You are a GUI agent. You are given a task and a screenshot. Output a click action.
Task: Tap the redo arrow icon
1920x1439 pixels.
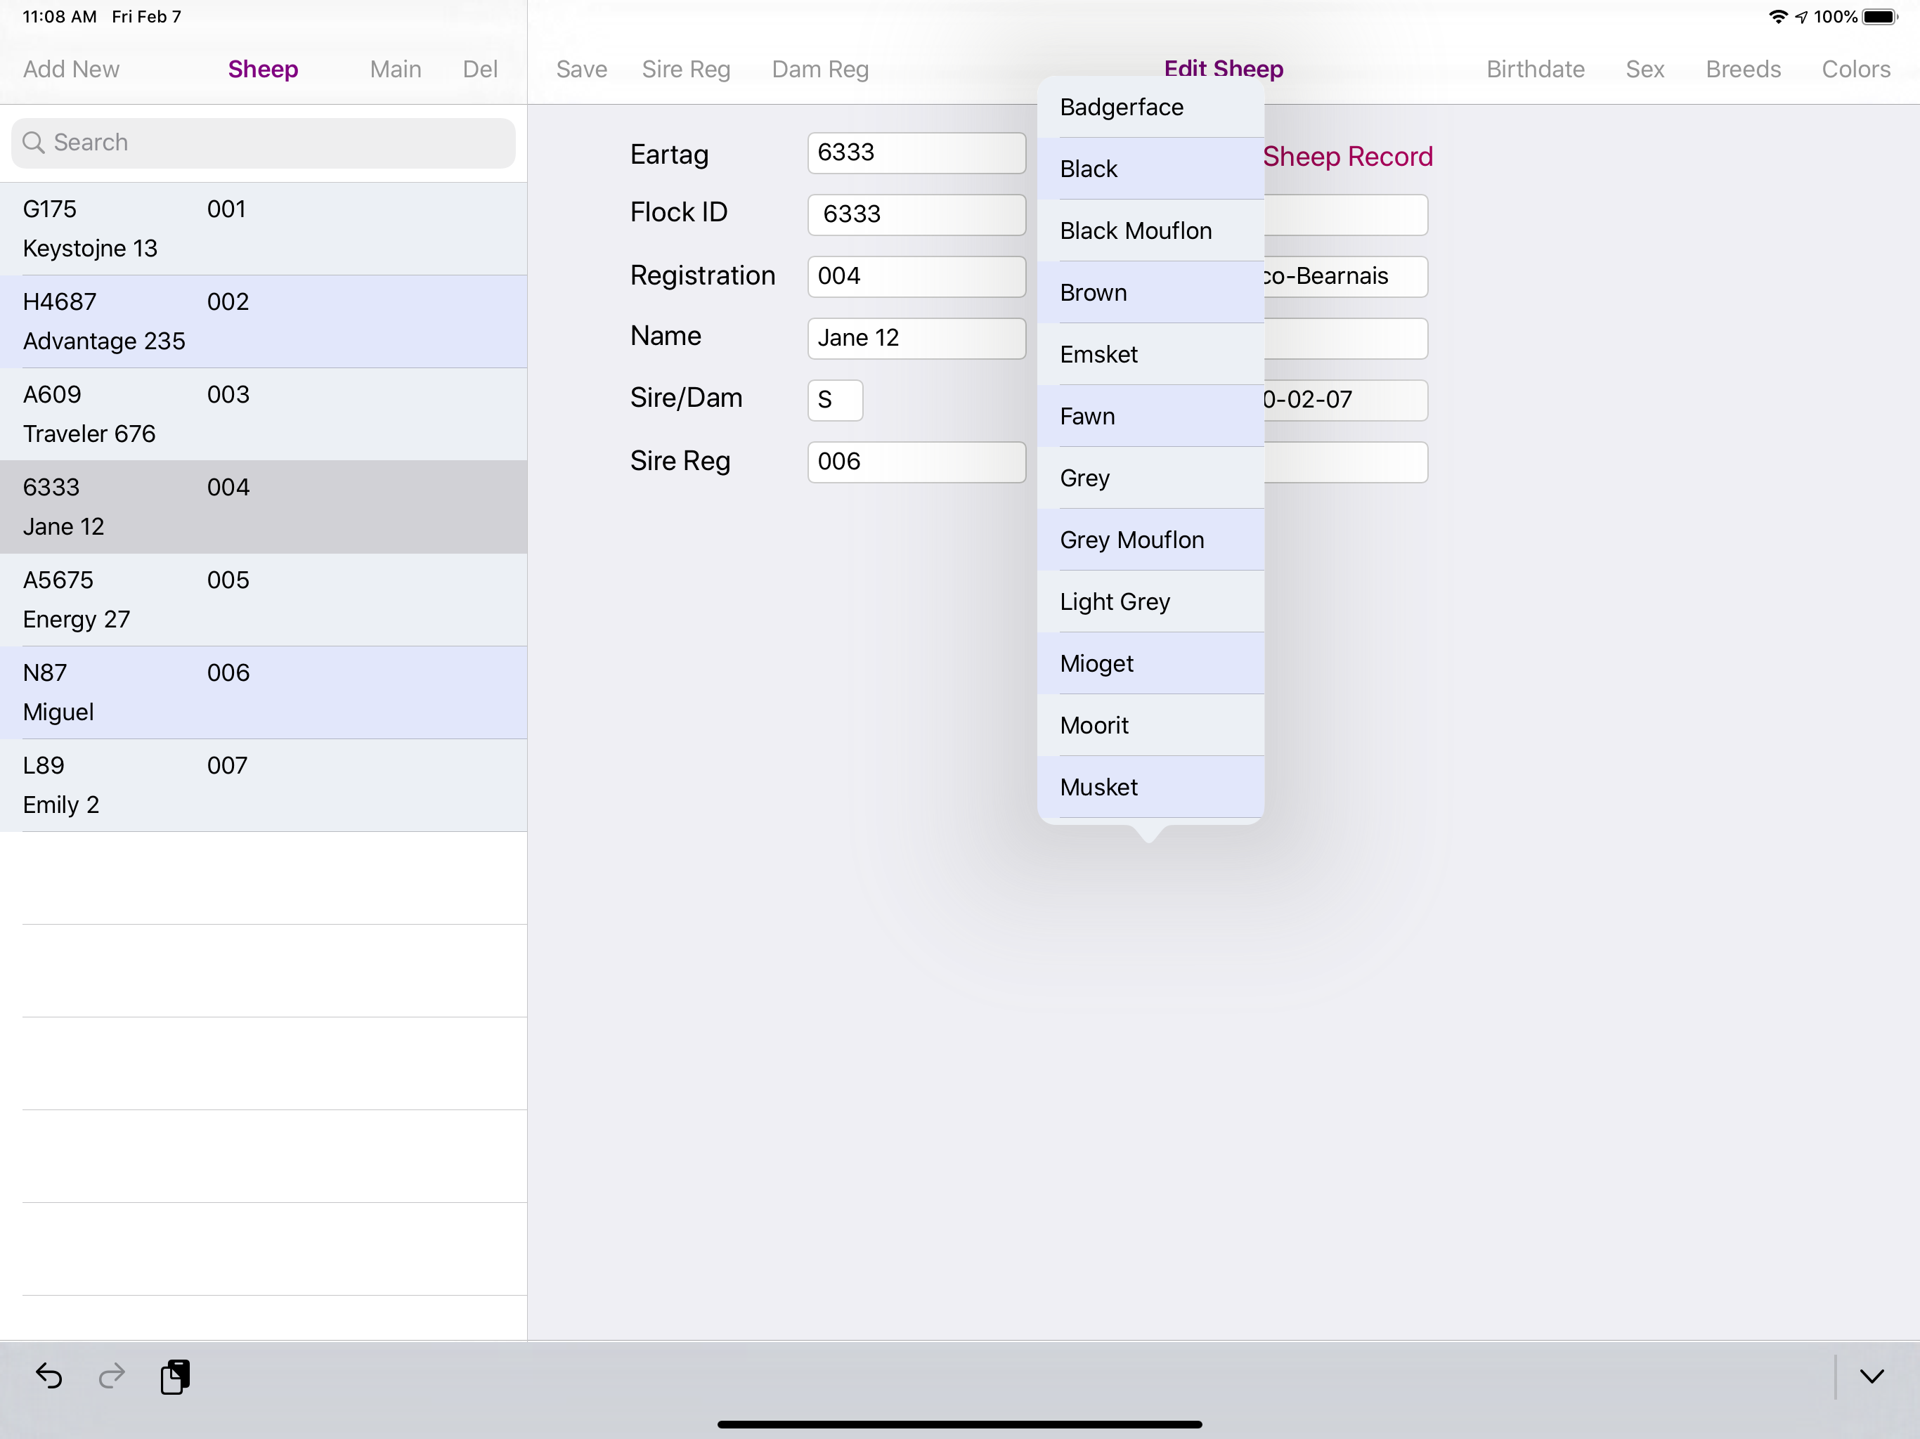(112, 1376)
